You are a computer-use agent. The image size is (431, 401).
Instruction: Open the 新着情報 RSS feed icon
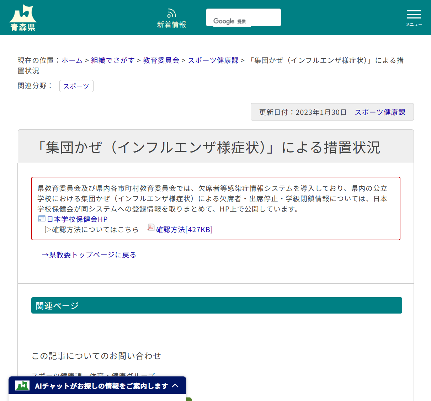pos(171,12)
